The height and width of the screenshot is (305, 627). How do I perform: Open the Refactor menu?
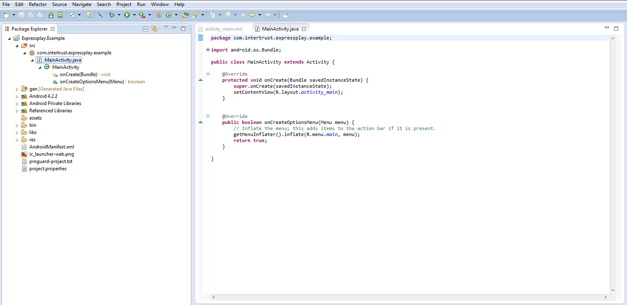point(38,4)
